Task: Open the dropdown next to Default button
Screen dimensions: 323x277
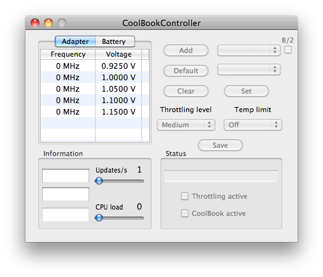Action: [x=249, y=69]
